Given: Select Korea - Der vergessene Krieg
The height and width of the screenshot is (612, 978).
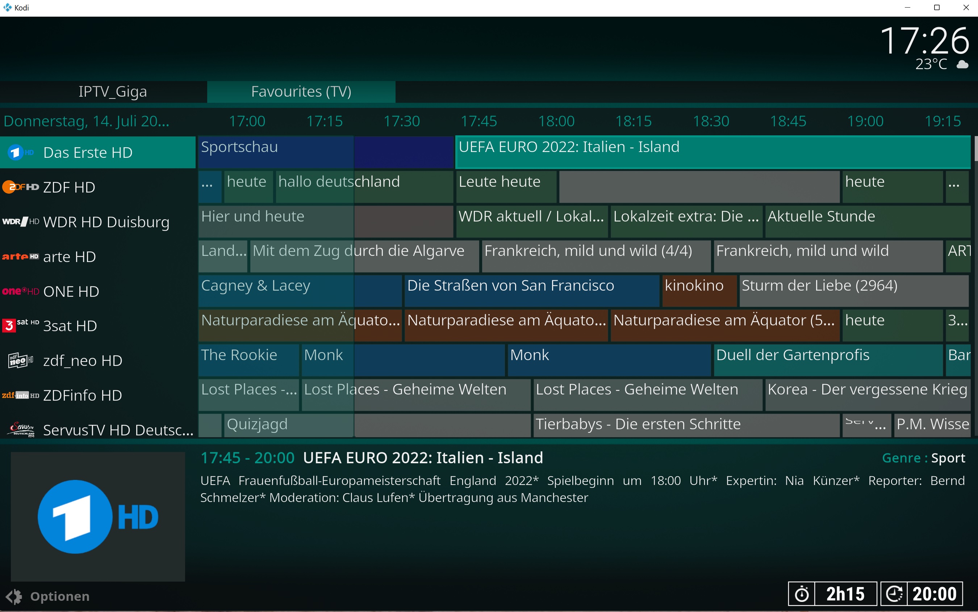Looking at the screenshot, I should pyautogui.click(x=868, y=394).
